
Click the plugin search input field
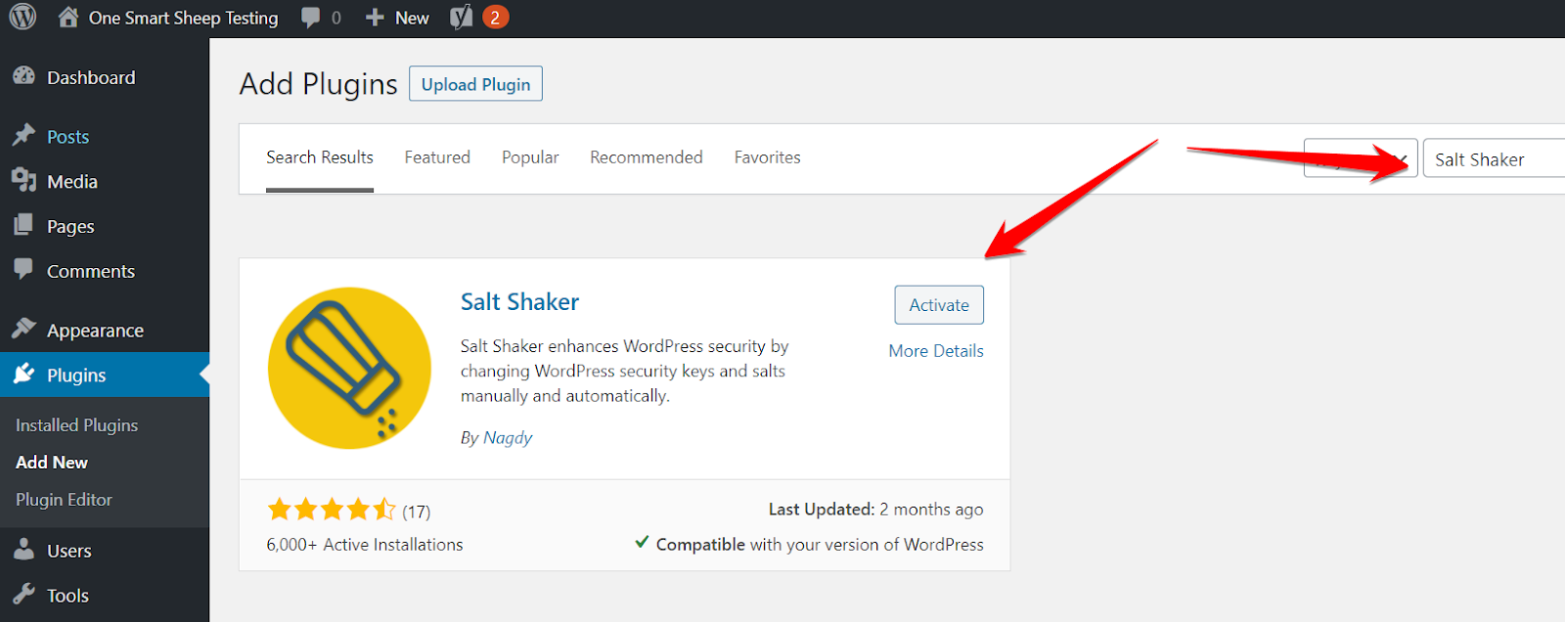tap(1495, 159)
